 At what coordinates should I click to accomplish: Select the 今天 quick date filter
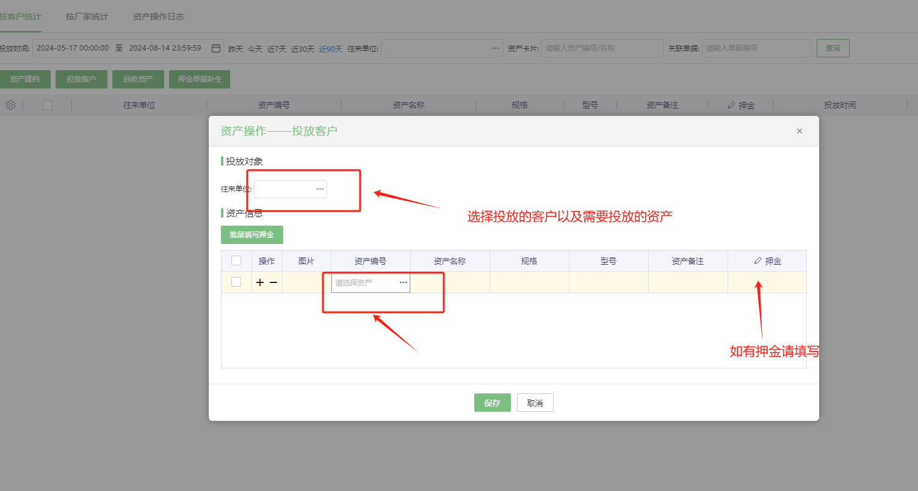(255, 49)
